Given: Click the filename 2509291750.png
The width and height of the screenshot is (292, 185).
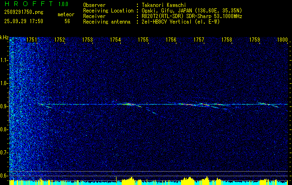Looking at the screenshot, I should (x=24, y=12).
